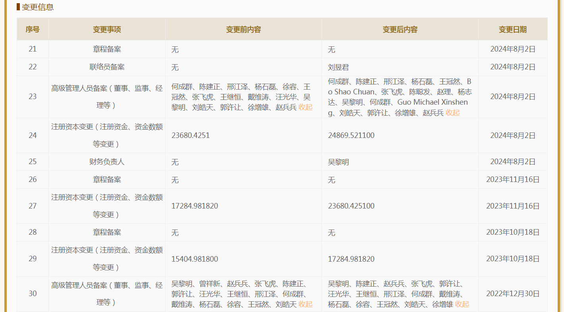This screenshot has width=564, height=312.
Task: Click the 变更信息 section heading
Action: [x=37, y=7]
